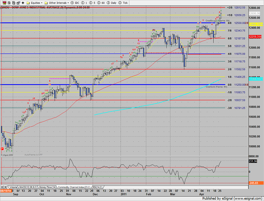Click the tab scroll right arrow
This screenshot has width=264, height=201.
point(5,187)
